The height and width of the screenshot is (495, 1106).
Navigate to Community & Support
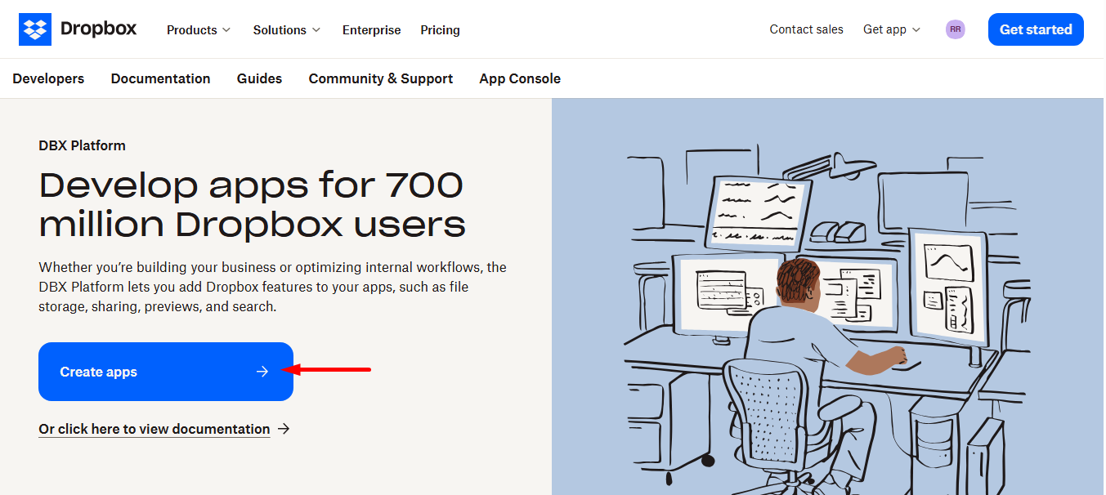tap(380, 78)
